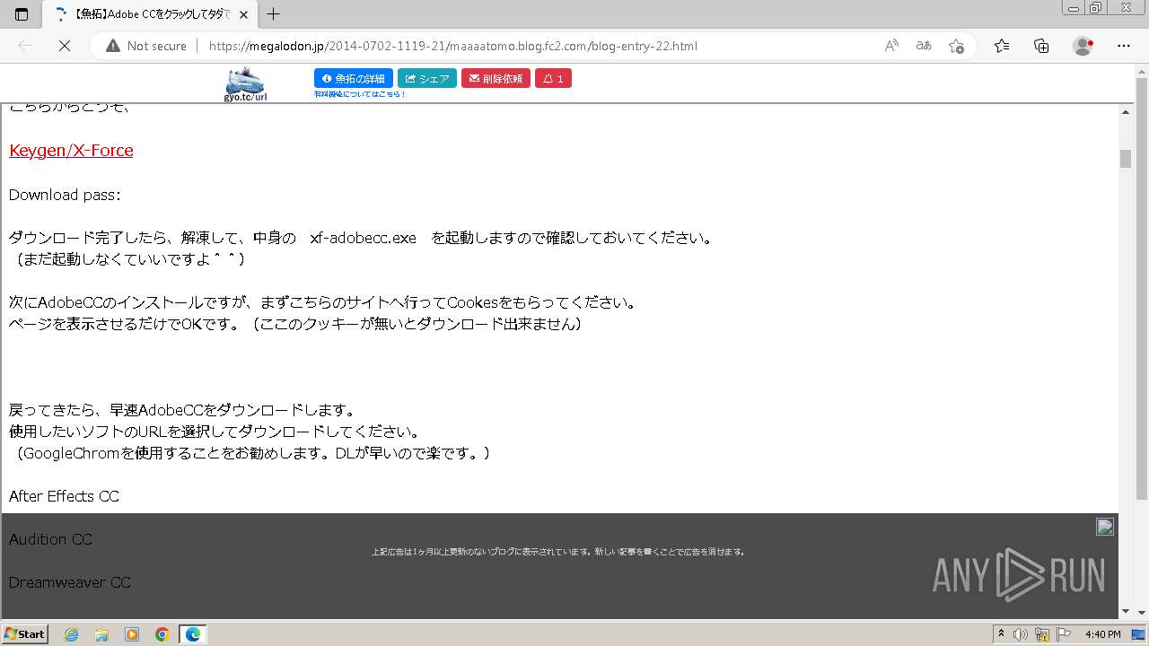Click the gyo.tc/url fish logo

[x=245, y=84]
